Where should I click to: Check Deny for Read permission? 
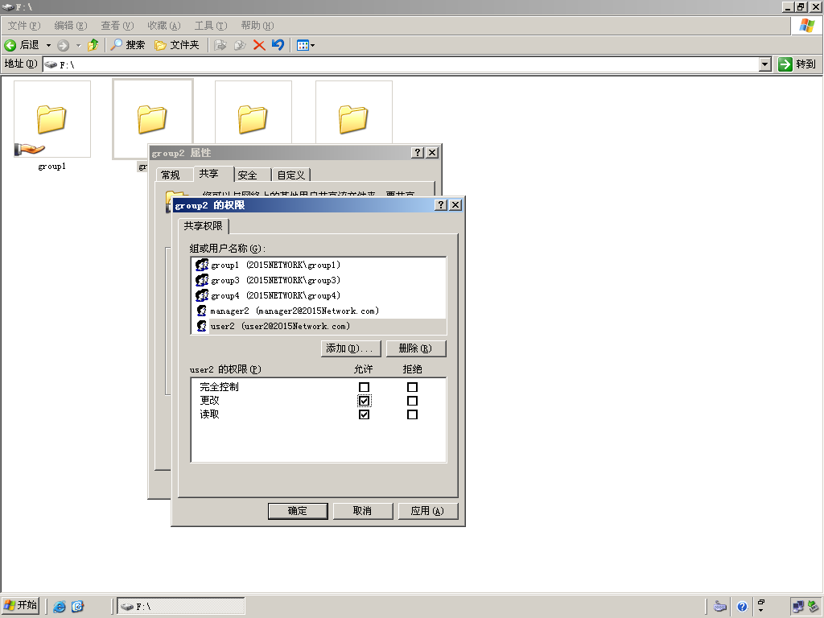coord(412,414)
